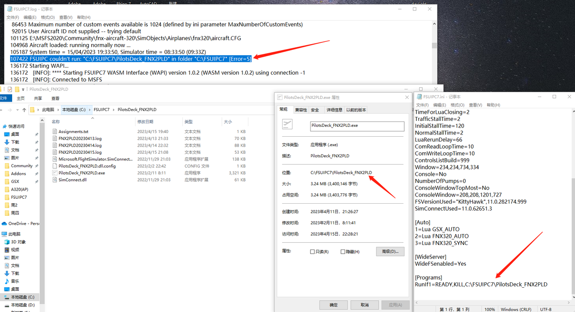Screen dimensions: 575x312
Task: Sort files by 修改日期 column
Action: coord(145,122)
